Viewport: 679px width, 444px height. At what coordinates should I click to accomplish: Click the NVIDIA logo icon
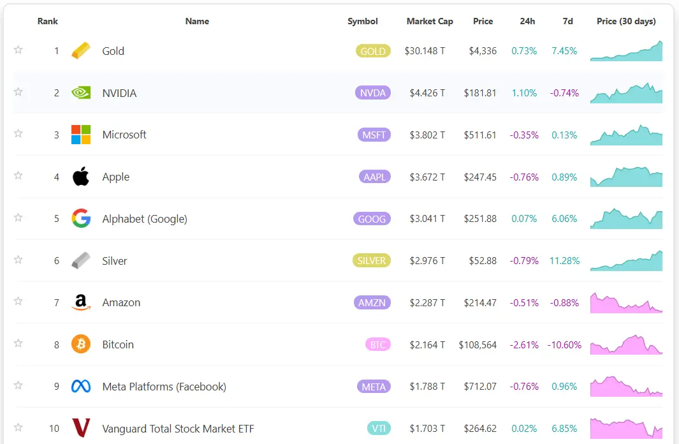click(x=81, y=93)
